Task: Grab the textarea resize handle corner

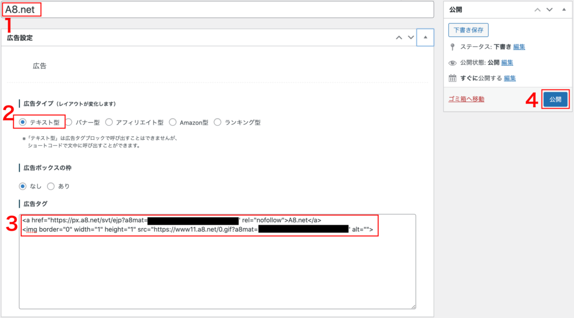Action: (x=413, y=306)
